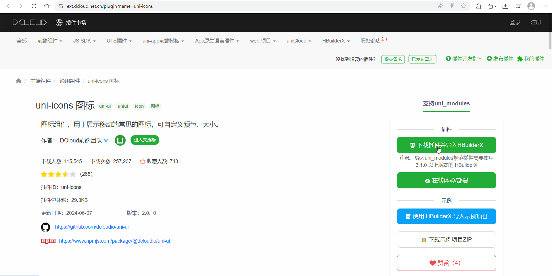The width and height of the screenshot is (552, 276).
Task: Click the DCloud前端团队 author name
Action: pos(81,140)
